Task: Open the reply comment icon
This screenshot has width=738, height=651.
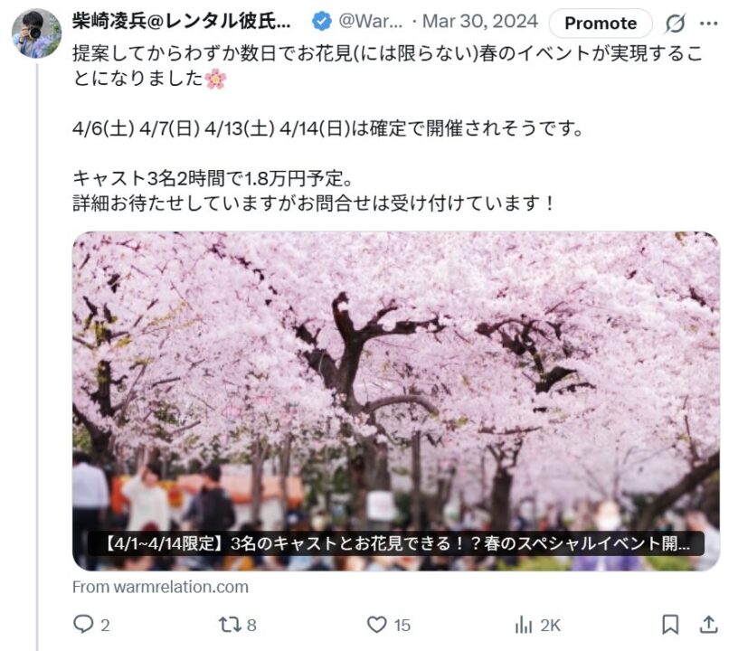Action: (x=83, y=624)
